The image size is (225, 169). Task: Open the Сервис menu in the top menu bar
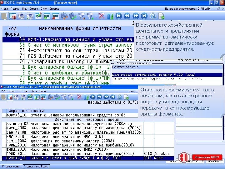pos(34,9)
